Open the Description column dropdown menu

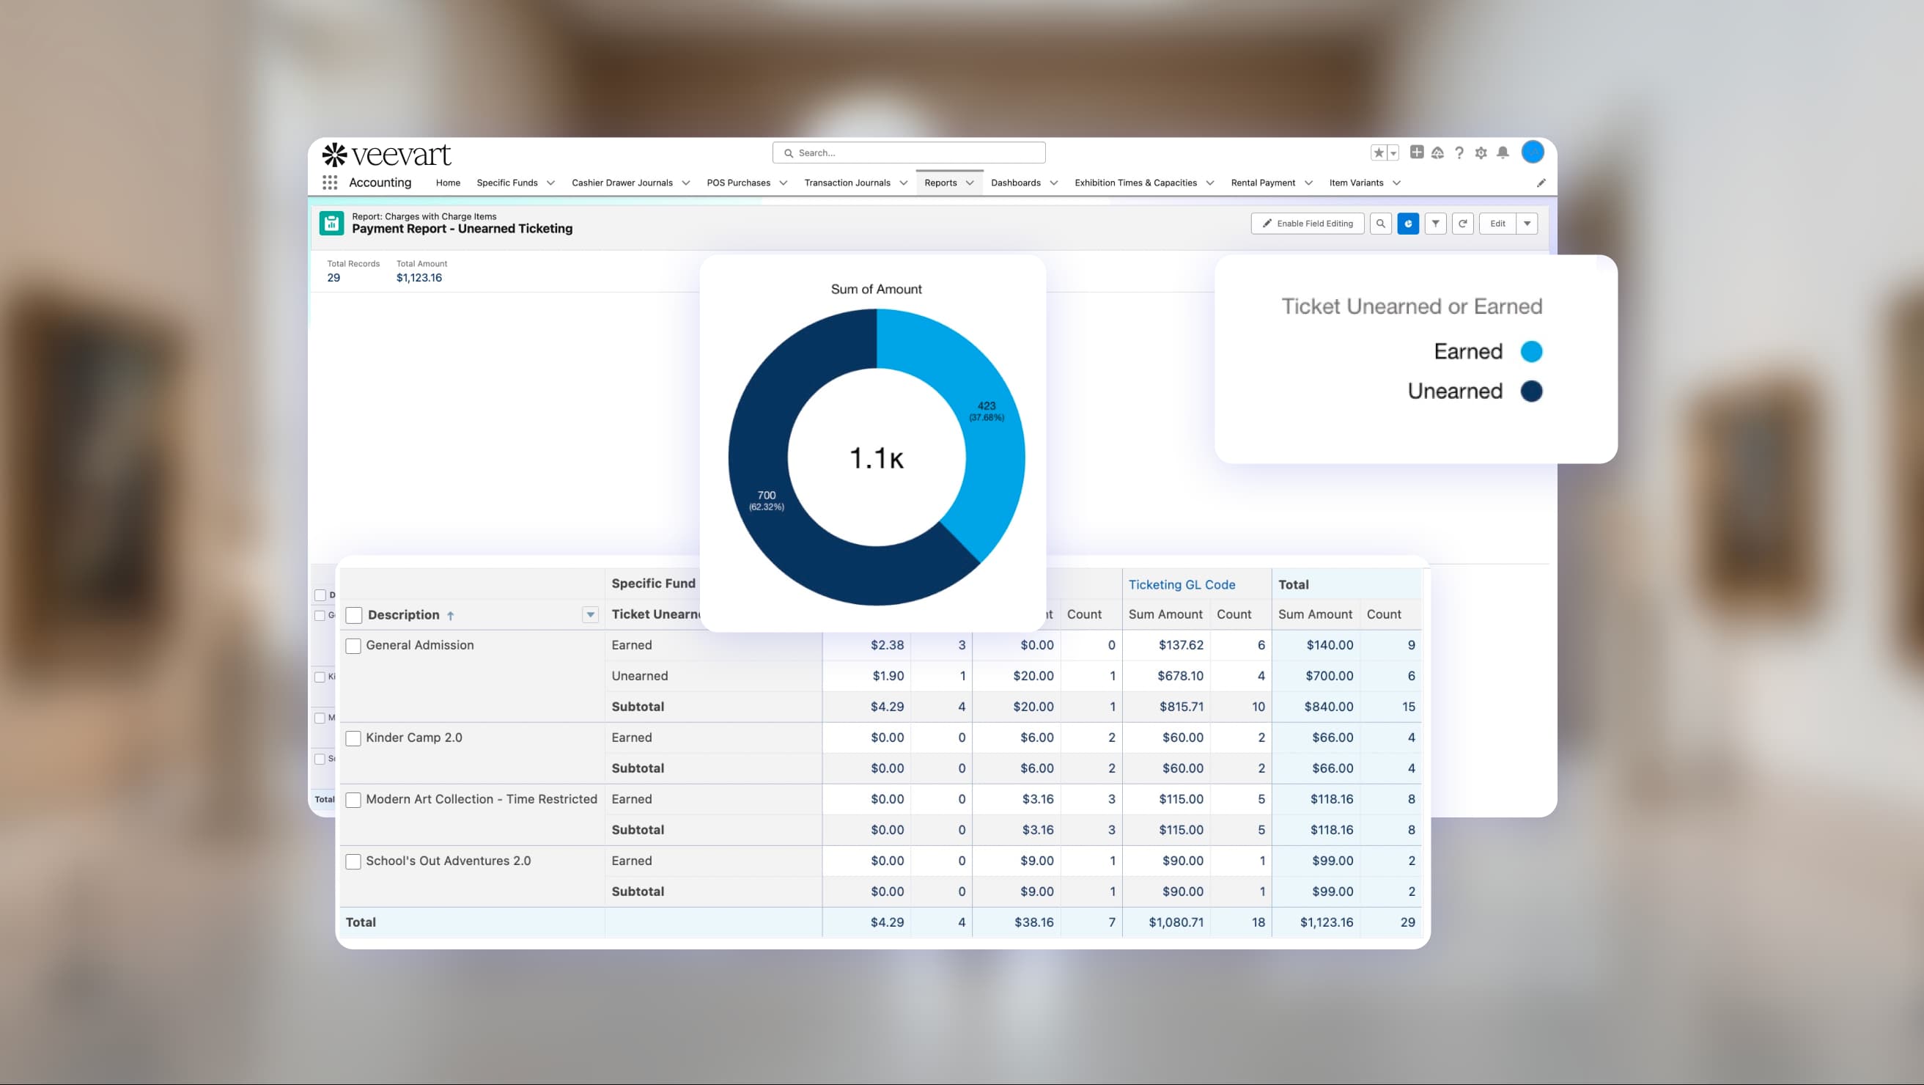(589, 614)
